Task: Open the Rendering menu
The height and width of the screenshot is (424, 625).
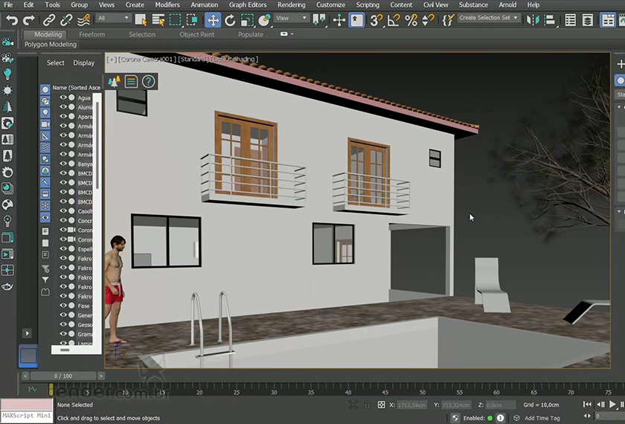Action: 291,4
